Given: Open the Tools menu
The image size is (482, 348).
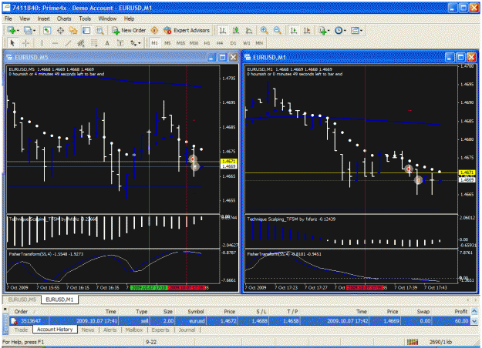Looking at the screenshot, I should [85, 18].
